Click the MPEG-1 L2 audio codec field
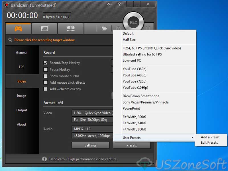This screenshot has height=171, width=228. point(92,129)
